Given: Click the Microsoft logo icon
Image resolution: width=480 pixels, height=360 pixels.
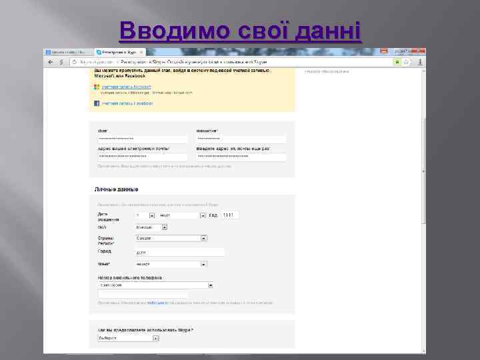Looking at the screenshot, I should 97,87.
